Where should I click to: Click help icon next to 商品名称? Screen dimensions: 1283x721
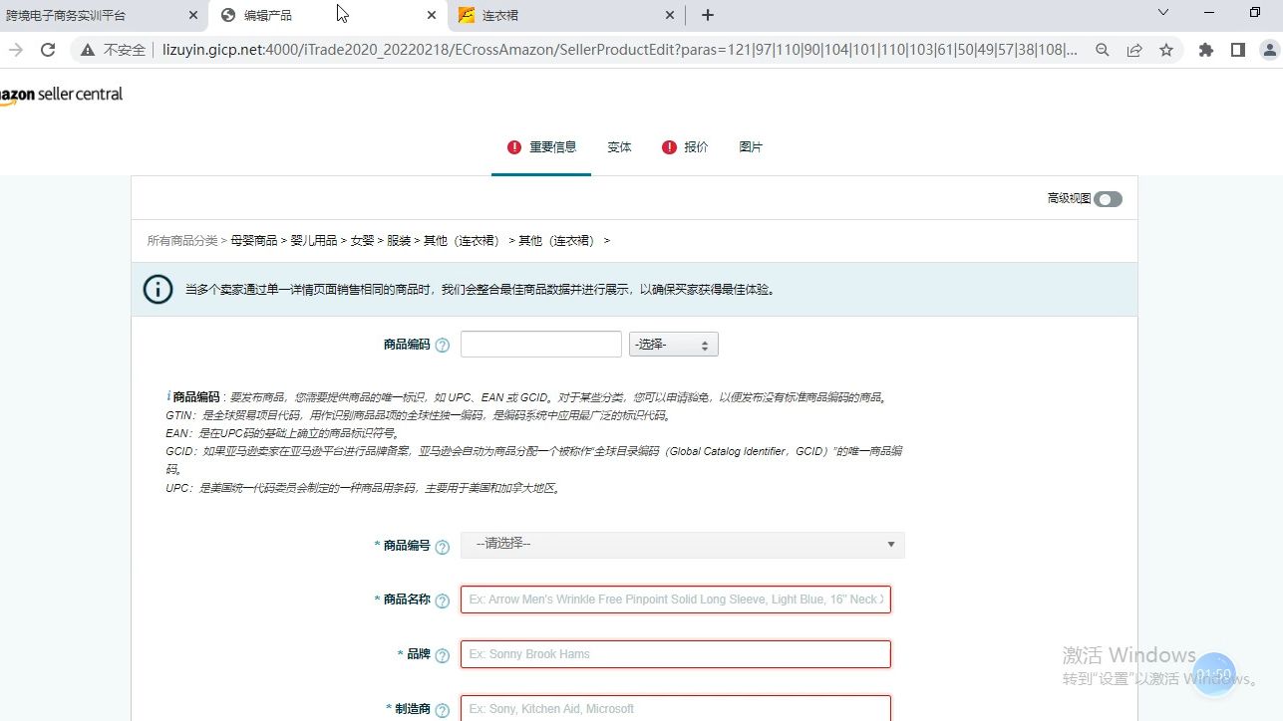click(443, 601)
